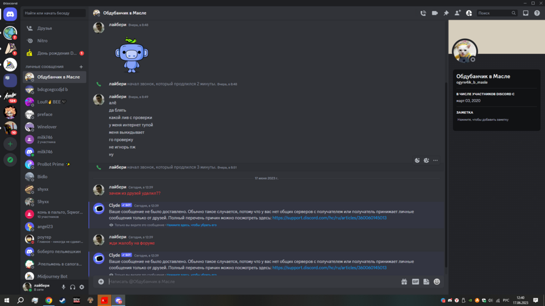
Task: Open conversation with LouR BEE
Action: 54,102
